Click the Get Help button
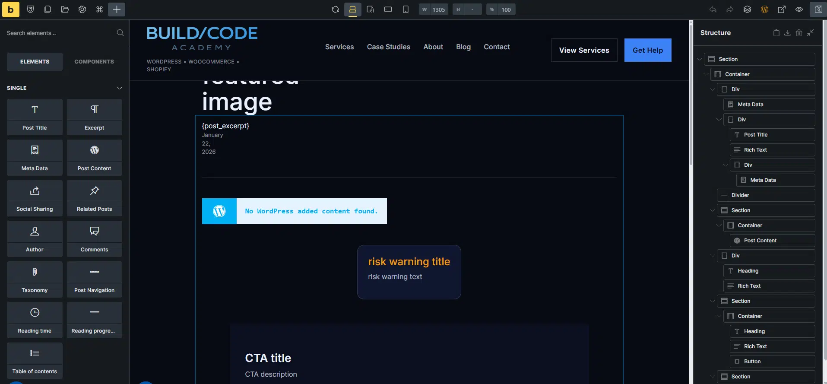 click(x=647, y=50)
